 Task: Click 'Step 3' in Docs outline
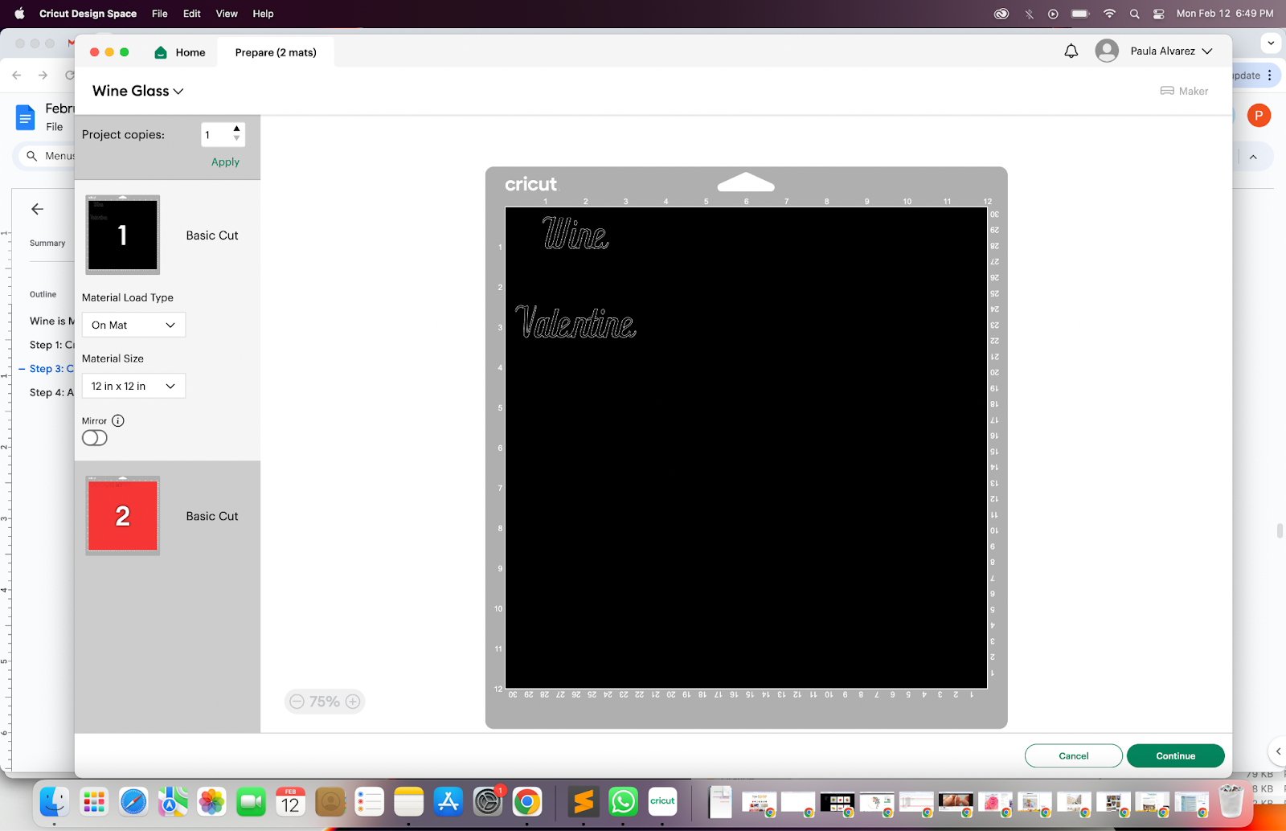[x=51, y=368]
